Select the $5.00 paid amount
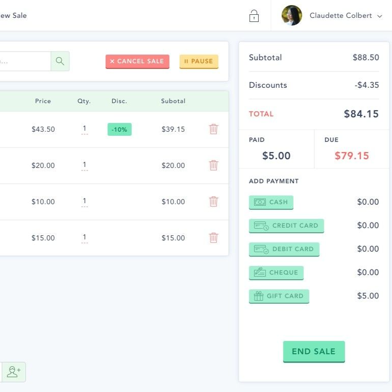The width and height of the screenshot is (392, 392). pos(276,156)
